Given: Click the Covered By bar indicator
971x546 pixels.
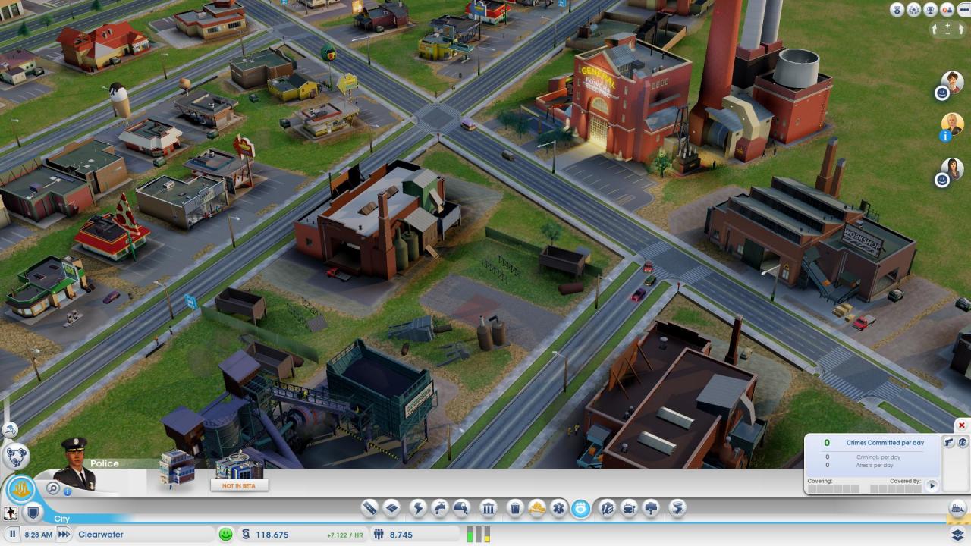Looking at the screenshot, I should coord(896,489).
